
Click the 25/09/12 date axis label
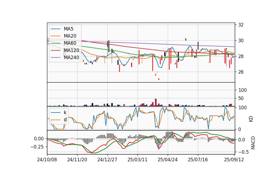(234, 160)
